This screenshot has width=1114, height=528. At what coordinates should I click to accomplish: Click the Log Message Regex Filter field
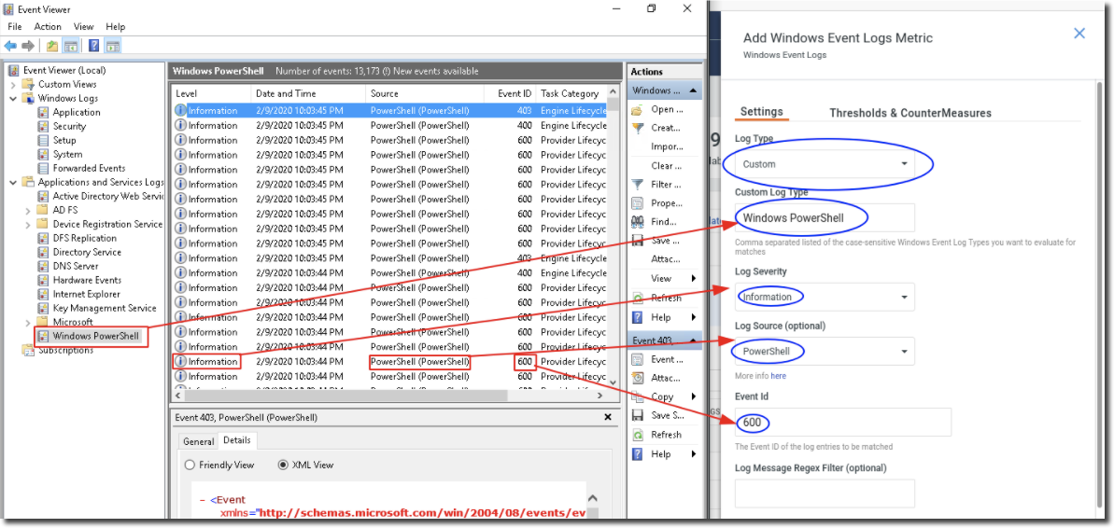825,493
